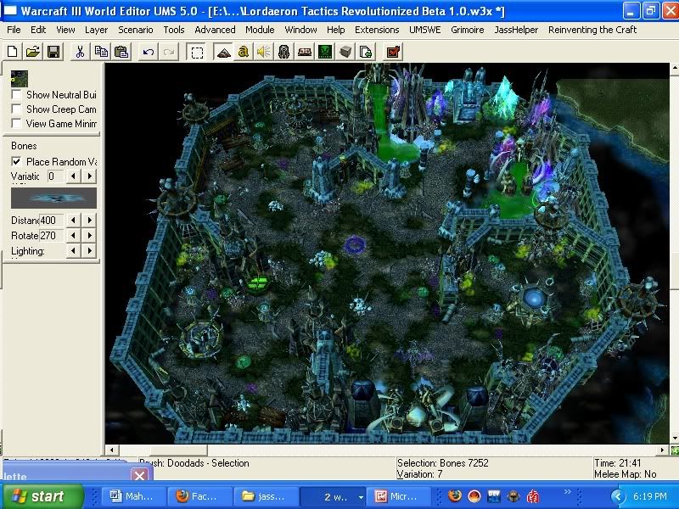Expand the grouped '2 w...' taskbar button
The width and height of the screenshot is (679, 509).
(333, 496)
